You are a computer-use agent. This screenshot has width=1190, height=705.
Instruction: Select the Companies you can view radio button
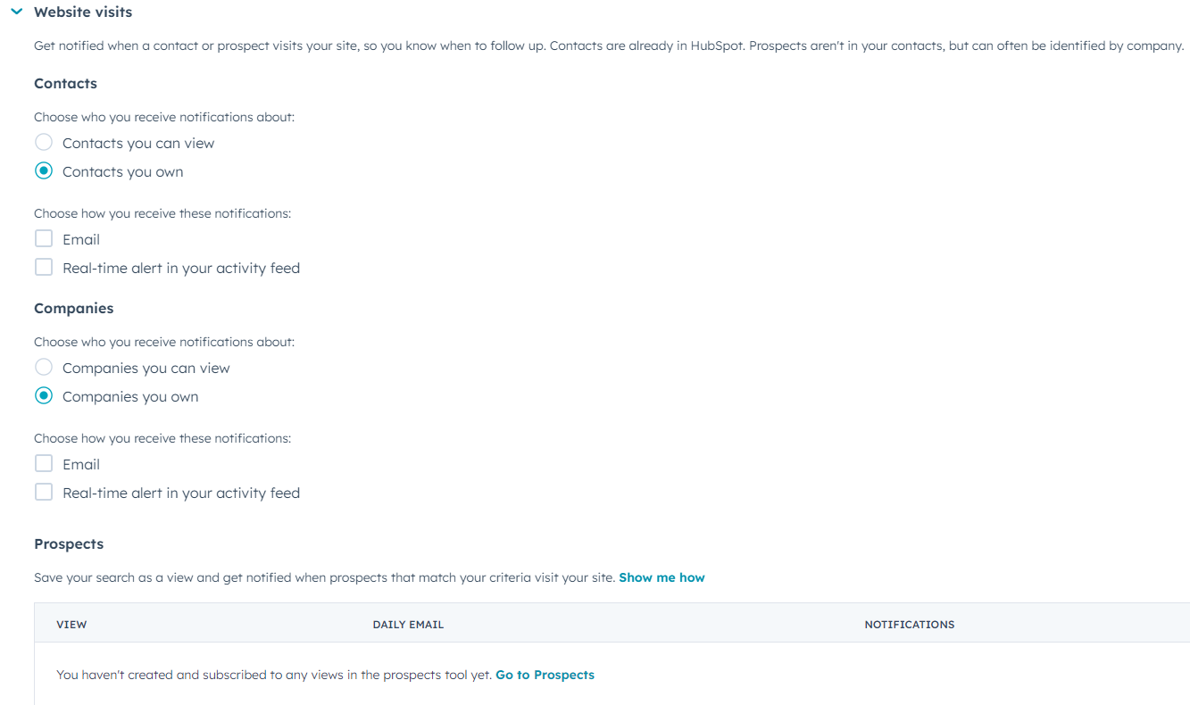pos(44,367)
